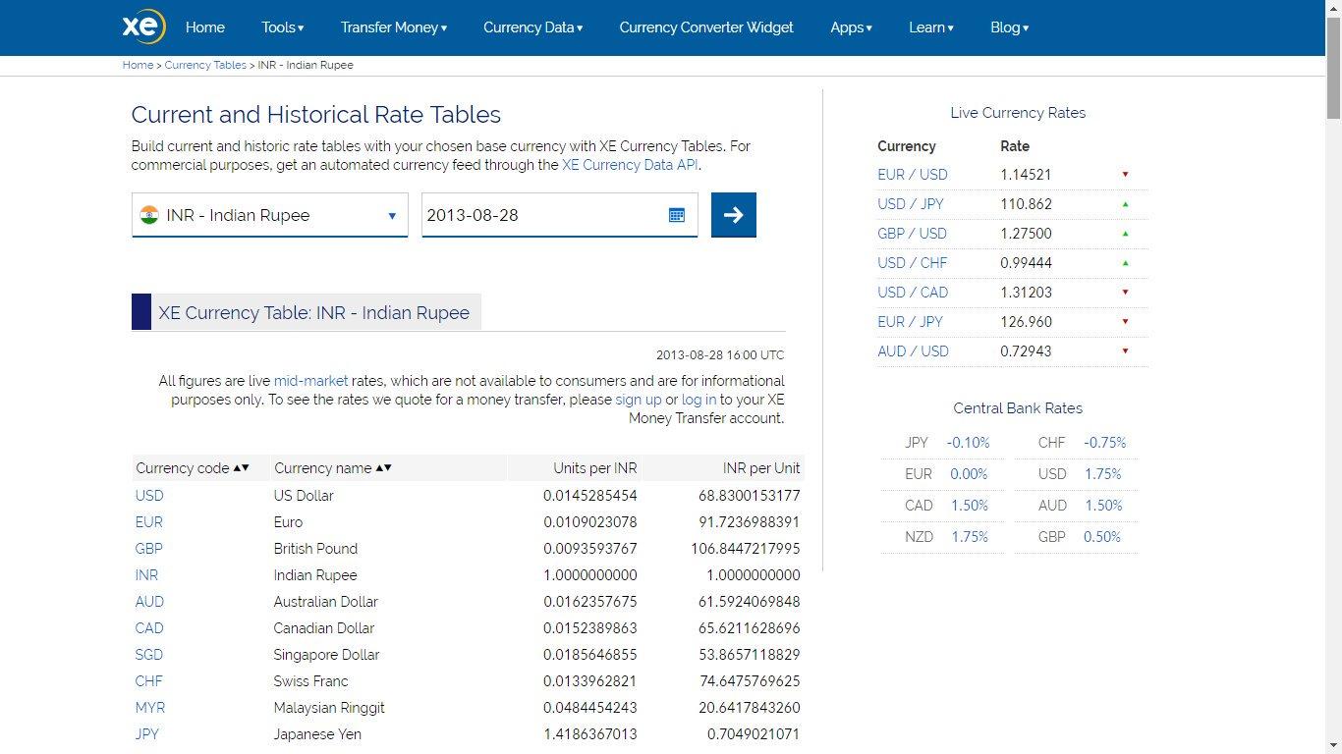Expand the Learn menu

931,27
